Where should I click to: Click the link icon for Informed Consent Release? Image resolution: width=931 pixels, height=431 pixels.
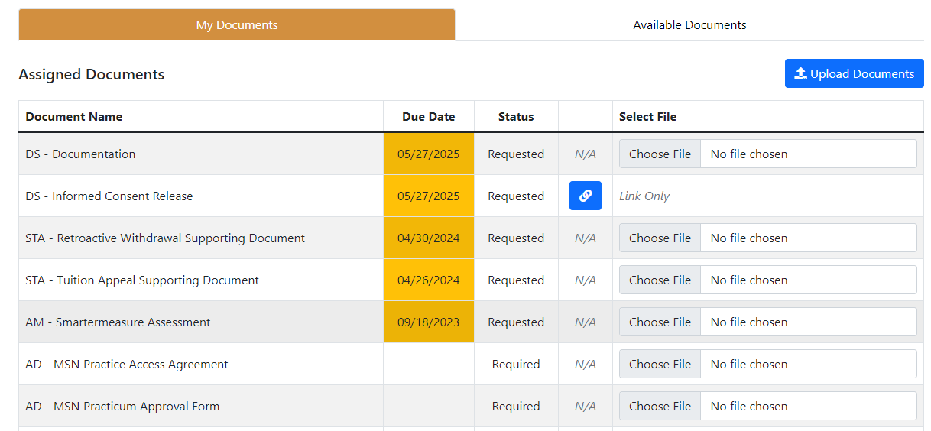(585, 196)
